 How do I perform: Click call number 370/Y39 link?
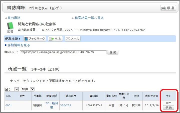coord(66,105)
